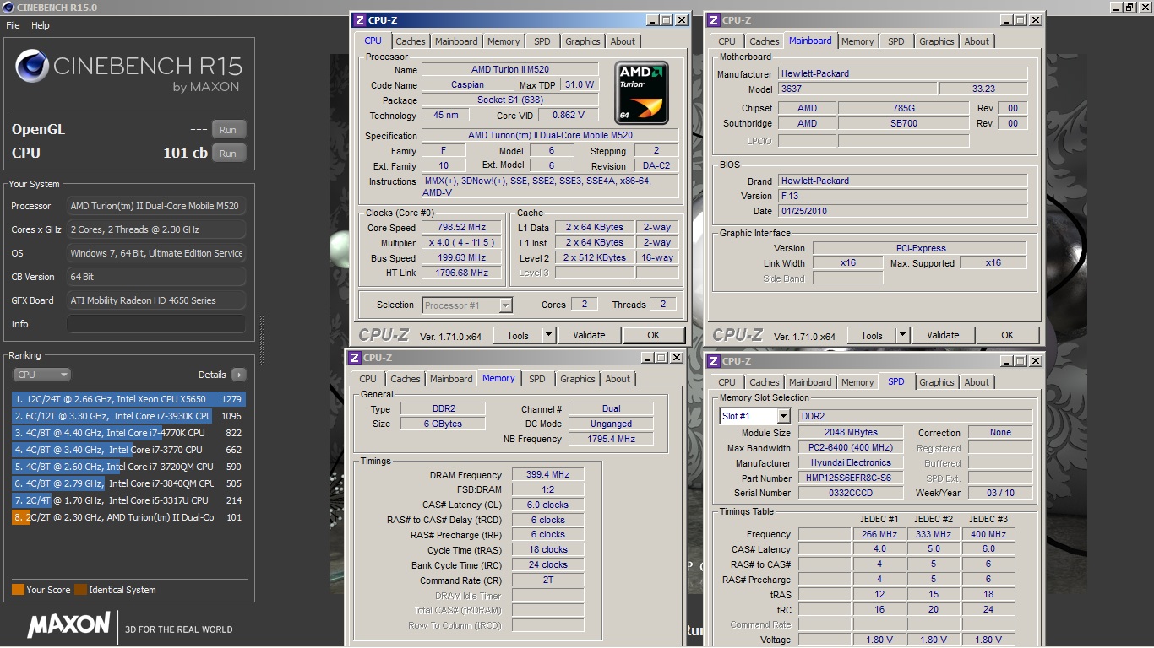Select the Intel Core i7-3930K ranking row

(x=128, y=416)
